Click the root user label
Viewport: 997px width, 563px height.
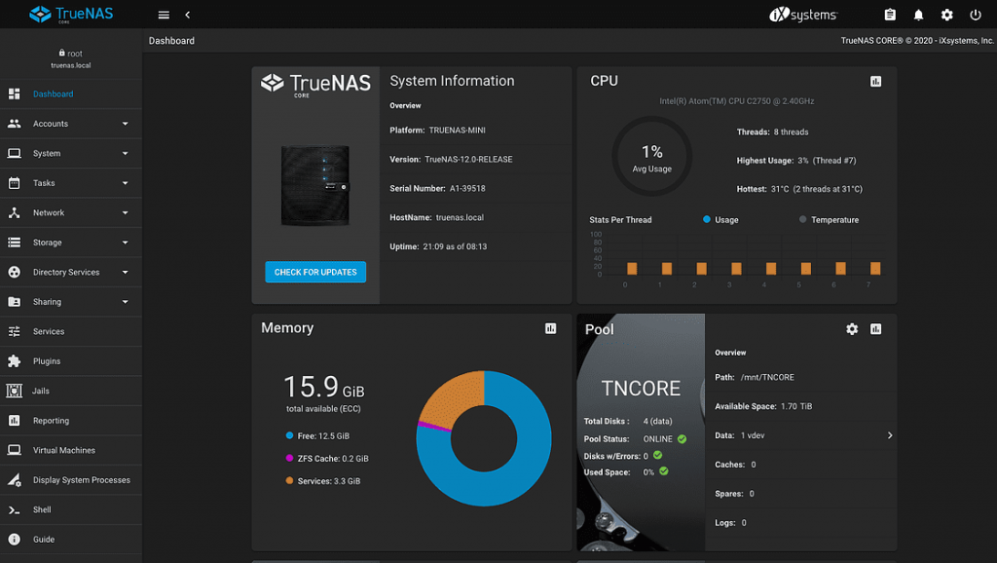point(75,54)
